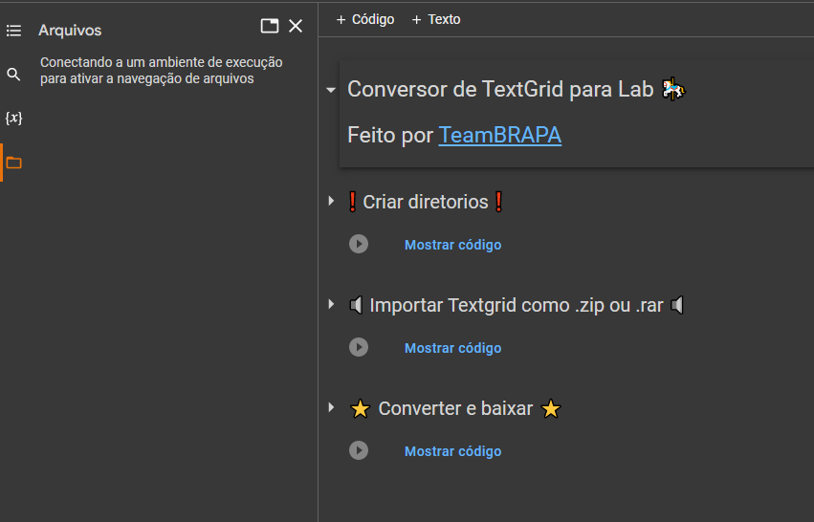Add a new code cell with + Código
The height and width of the screenshot is (522, 814).
(x=364, y=19)
